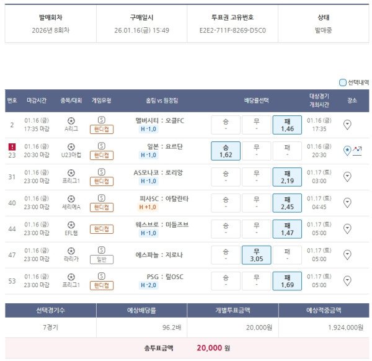Viewport: 372px width, 361px height.
Task: Click the 게임유형 column header
Action: point(102,100)
